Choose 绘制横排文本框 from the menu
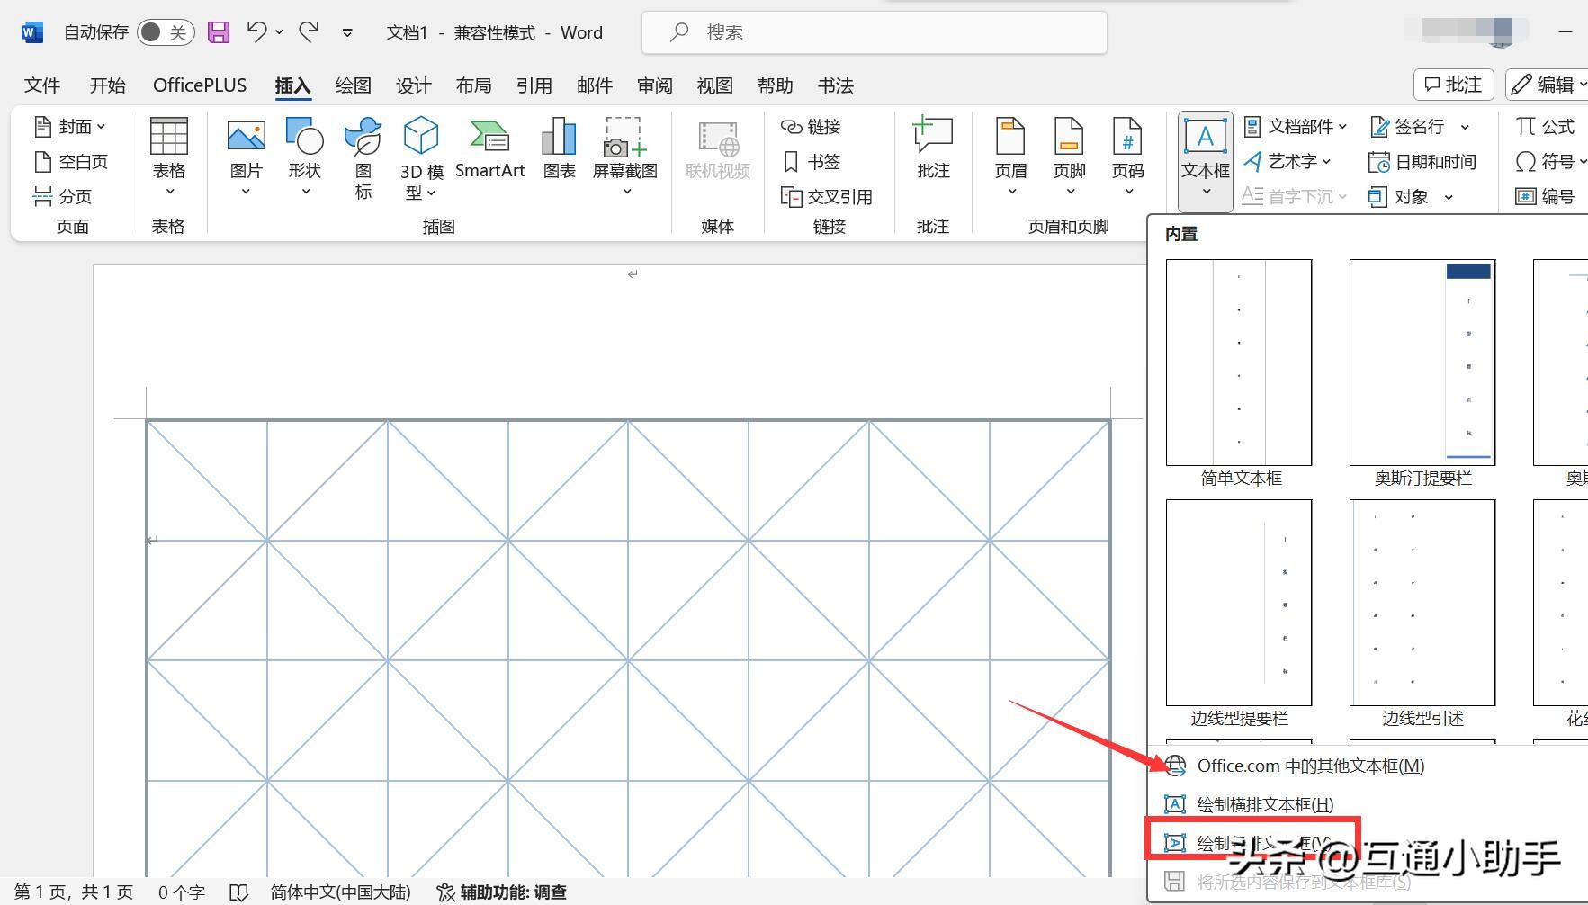1588x905 pixels. tap(1264, 804)
